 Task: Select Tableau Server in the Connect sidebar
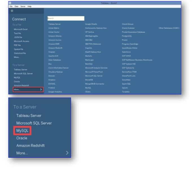(x=20, y=70)
